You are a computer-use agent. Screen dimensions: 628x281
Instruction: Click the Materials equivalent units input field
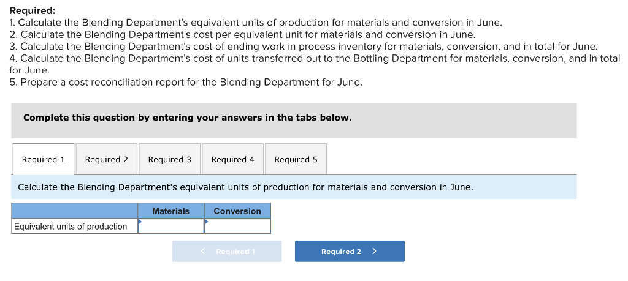coord(172,227)
